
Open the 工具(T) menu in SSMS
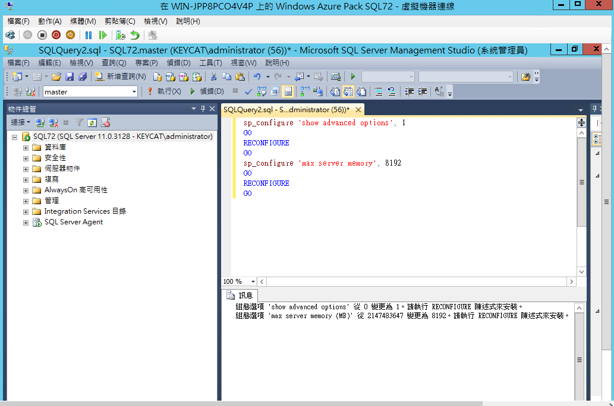pos(210,63)
